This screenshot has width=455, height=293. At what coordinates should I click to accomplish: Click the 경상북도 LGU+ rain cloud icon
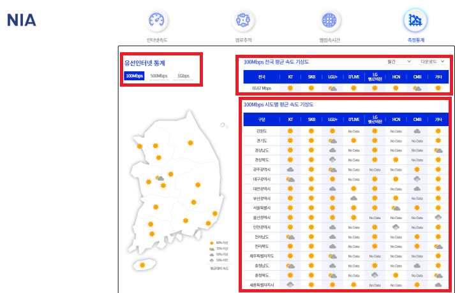tap(332, 160)
